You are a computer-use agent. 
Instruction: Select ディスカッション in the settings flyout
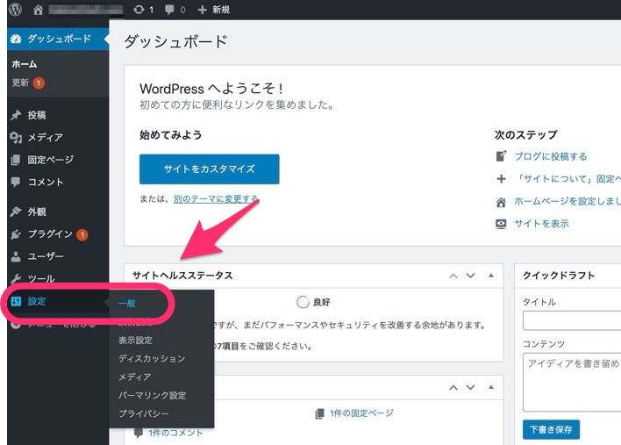[x=152, y=359]
